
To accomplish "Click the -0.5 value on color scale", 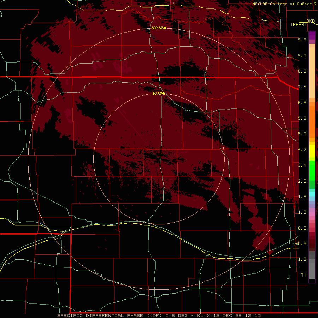I will tap(301, 244).
